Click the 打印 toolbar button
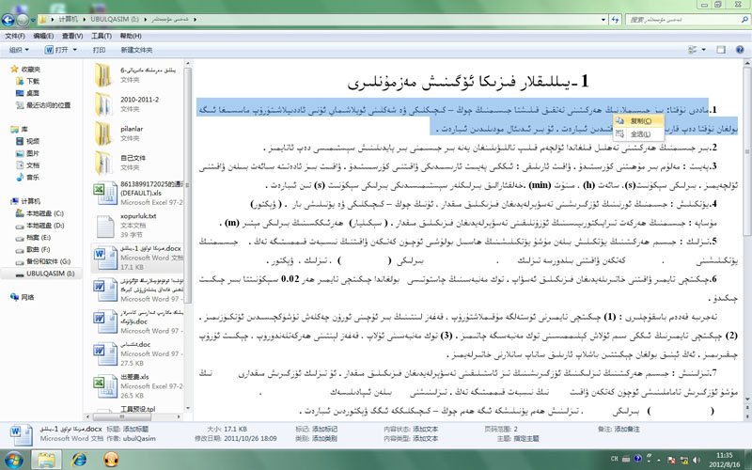Viewport: 752px width, 470px height. tap(99, 50)
